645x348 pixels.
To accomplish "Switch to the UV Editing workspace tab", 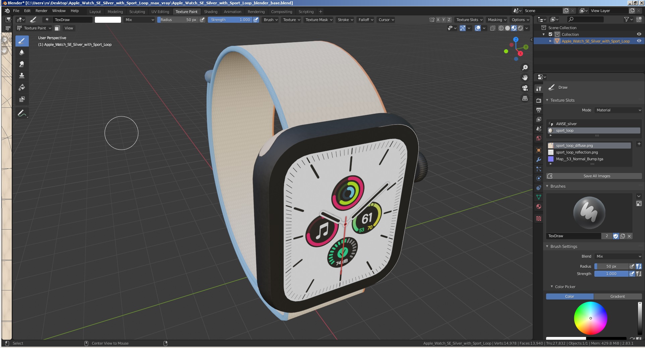I will pyautogui.click(x=160, y=12).
